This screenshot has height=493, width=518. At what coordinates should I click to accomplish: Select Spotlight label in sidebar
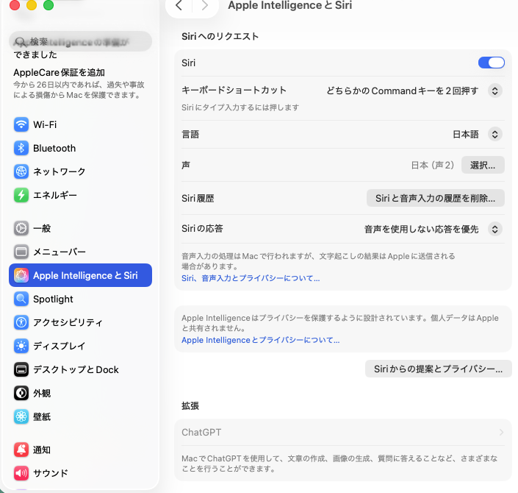coord(53,299)
